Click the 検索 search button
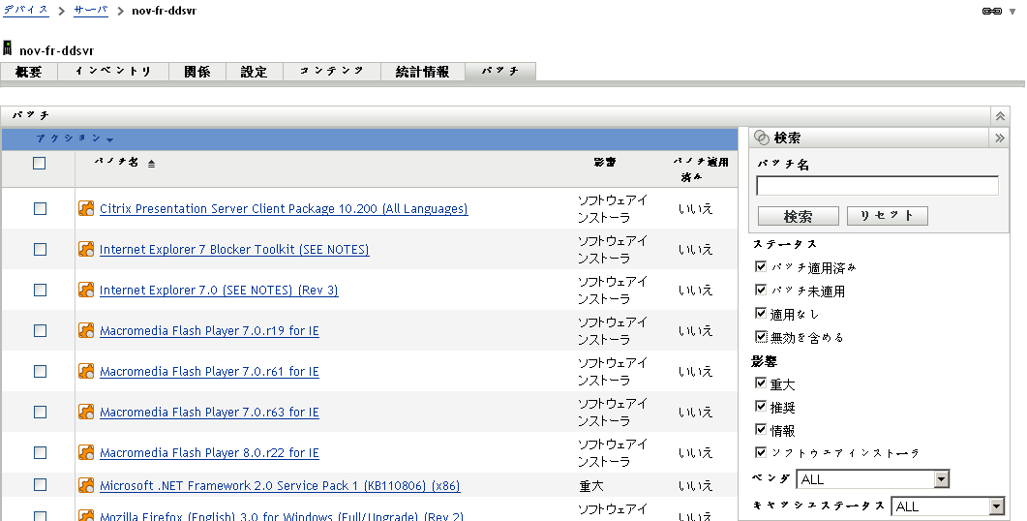 click(798, 216)
